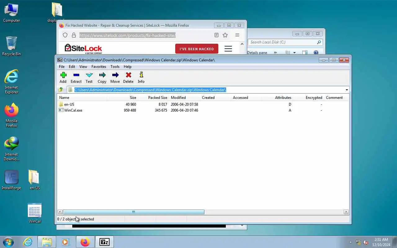Select the WinCal.exe file icon
The image size is (397, 248).
click(61, 110)
